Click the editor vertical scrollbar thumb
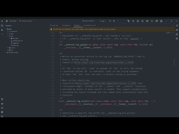 [174, 62]
